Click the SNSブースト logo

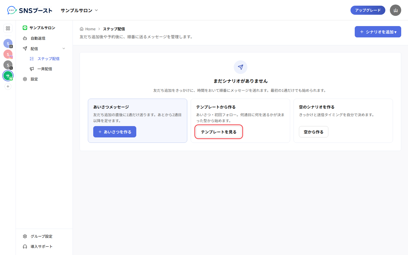30,10
